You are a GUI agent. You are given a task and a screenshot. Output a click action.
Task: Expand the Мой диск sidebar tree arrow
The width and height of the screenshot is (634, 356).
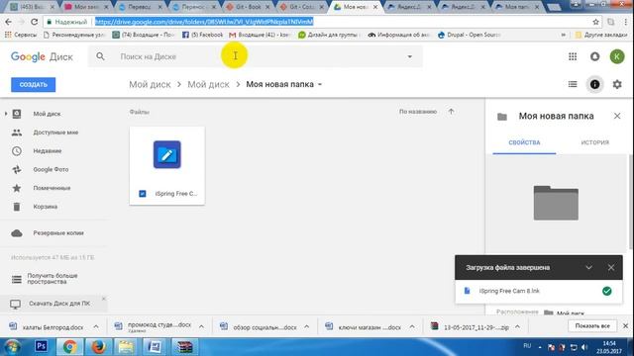coord(6,114)
